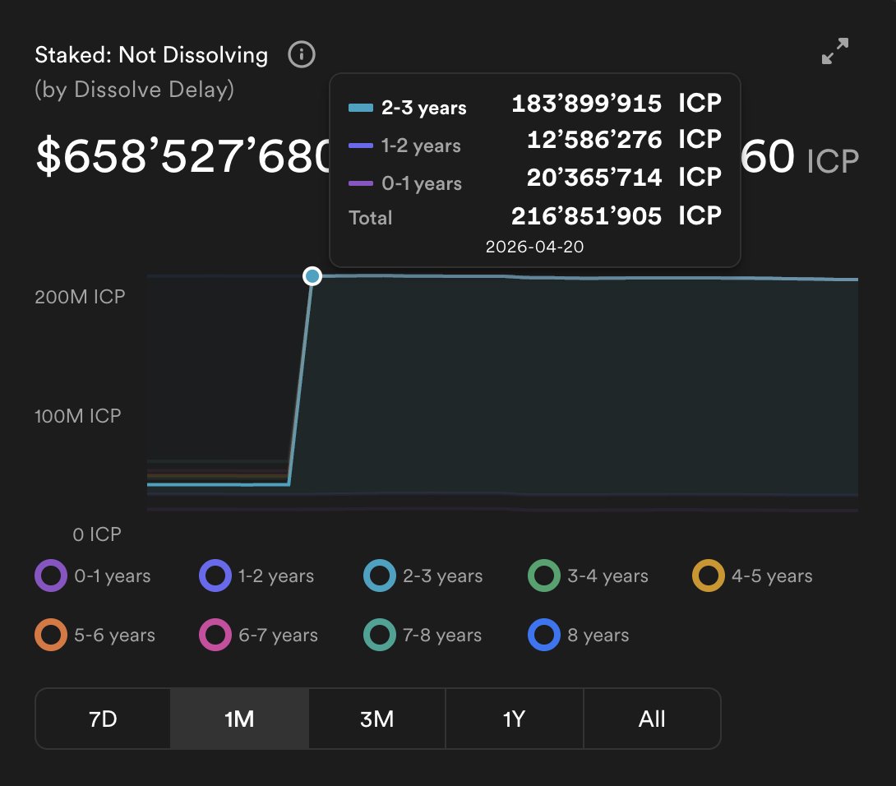
Task: Click the (by Dissolve Delay) subtitle
Action: [134, 90]
